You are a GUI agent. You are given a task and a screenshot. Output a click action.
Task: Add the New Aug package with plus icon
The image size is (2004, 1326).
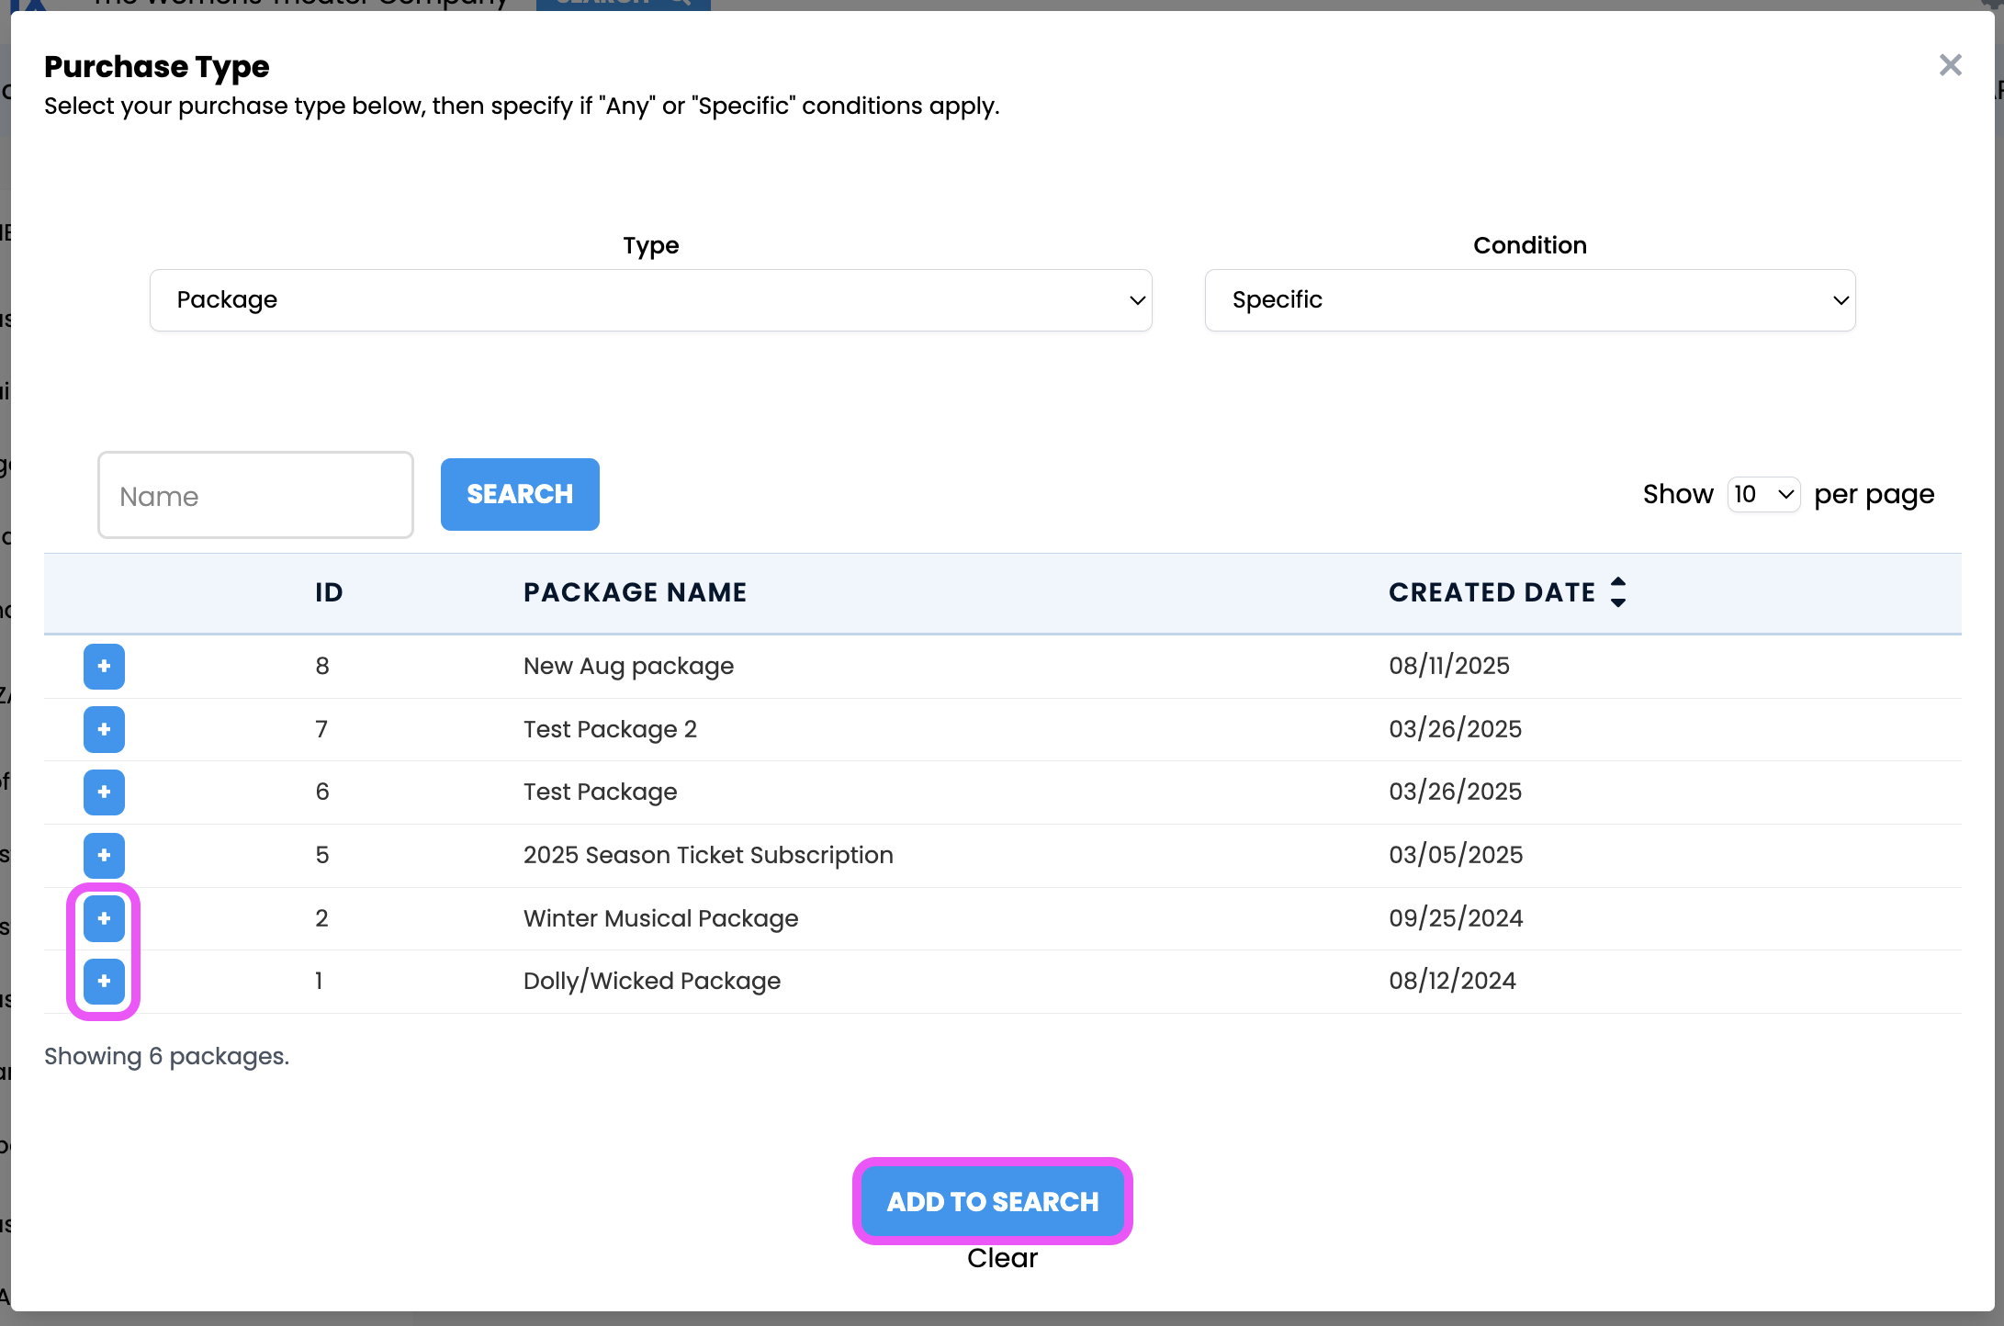point(104,667)
